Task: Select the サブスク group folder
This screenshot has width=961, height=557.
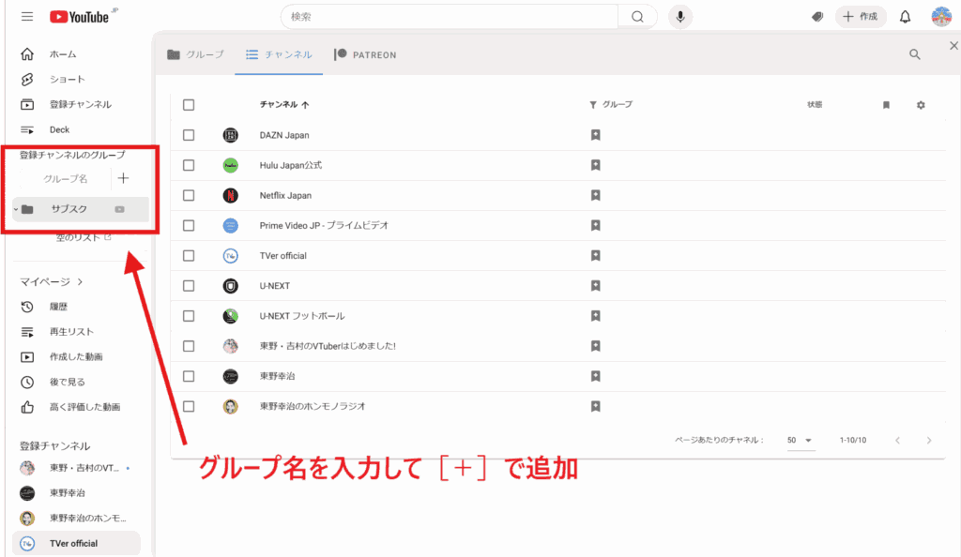Action: (69, 209)
